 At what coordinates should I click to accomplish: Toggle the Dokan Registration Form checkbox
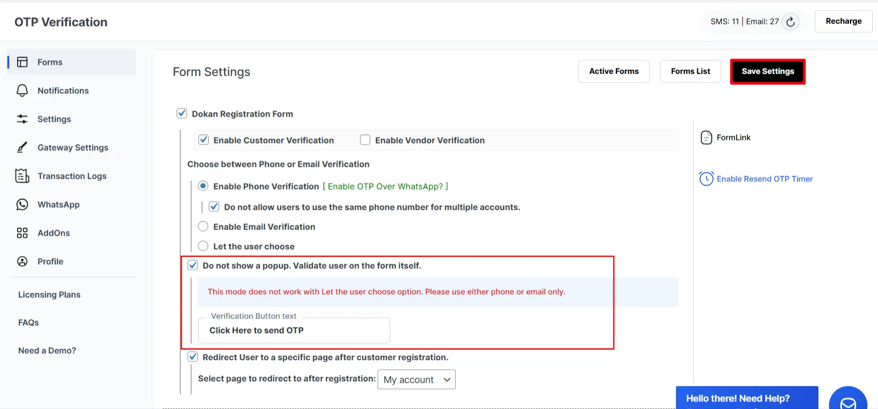pos(182,113)
